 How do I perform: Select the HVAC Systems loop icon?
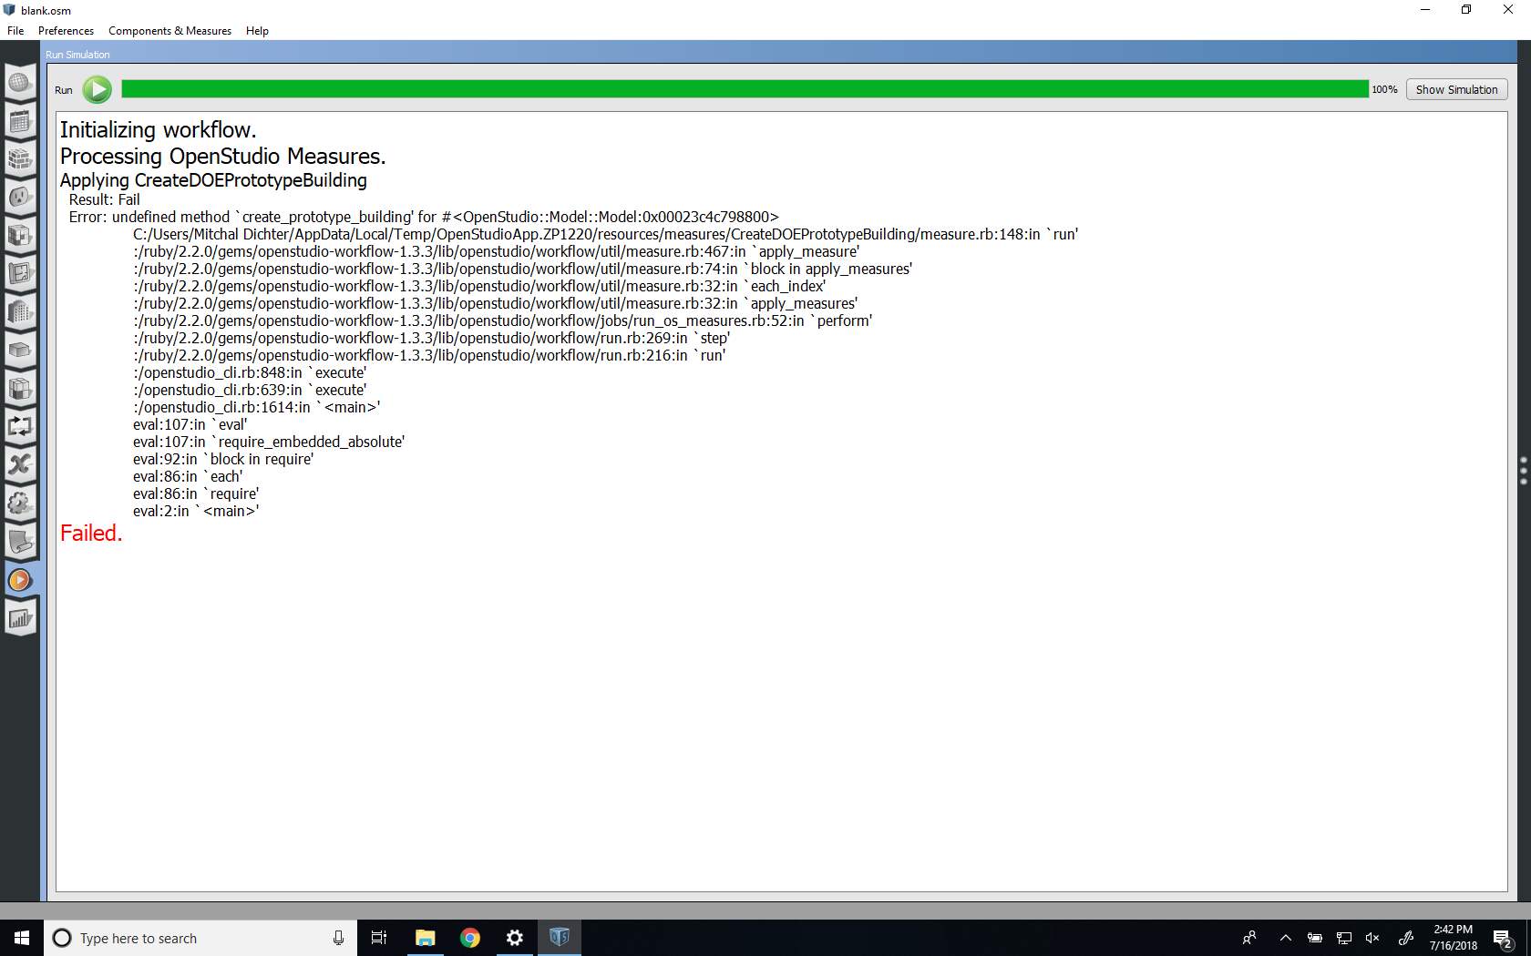coord(20,425)
